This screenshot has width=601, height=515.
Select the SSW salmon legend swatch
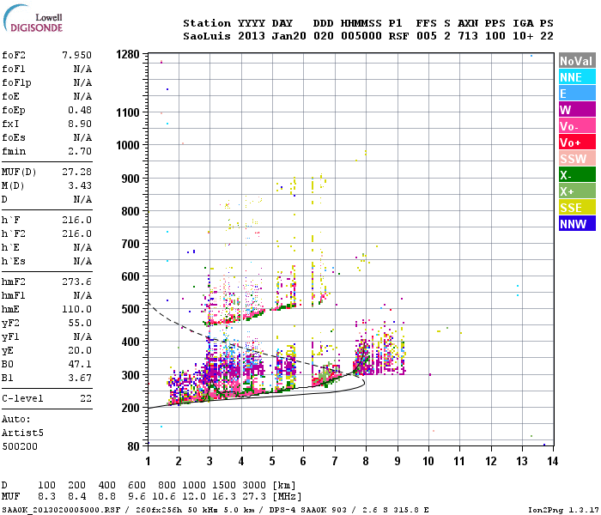(577, 158)
